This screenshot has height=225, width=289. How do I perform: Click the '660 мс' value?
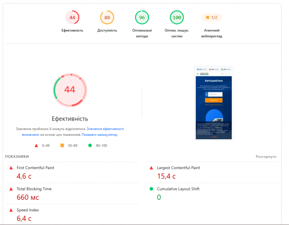[x=28, y=197]
